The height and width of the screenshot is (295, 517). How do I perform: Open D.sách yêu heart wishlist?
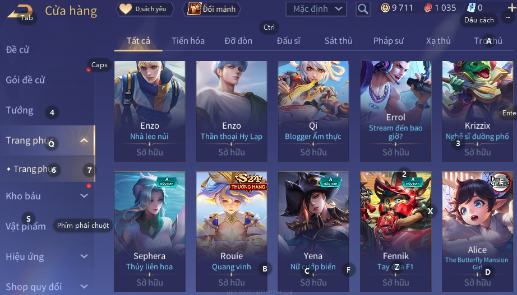(145, 9)
